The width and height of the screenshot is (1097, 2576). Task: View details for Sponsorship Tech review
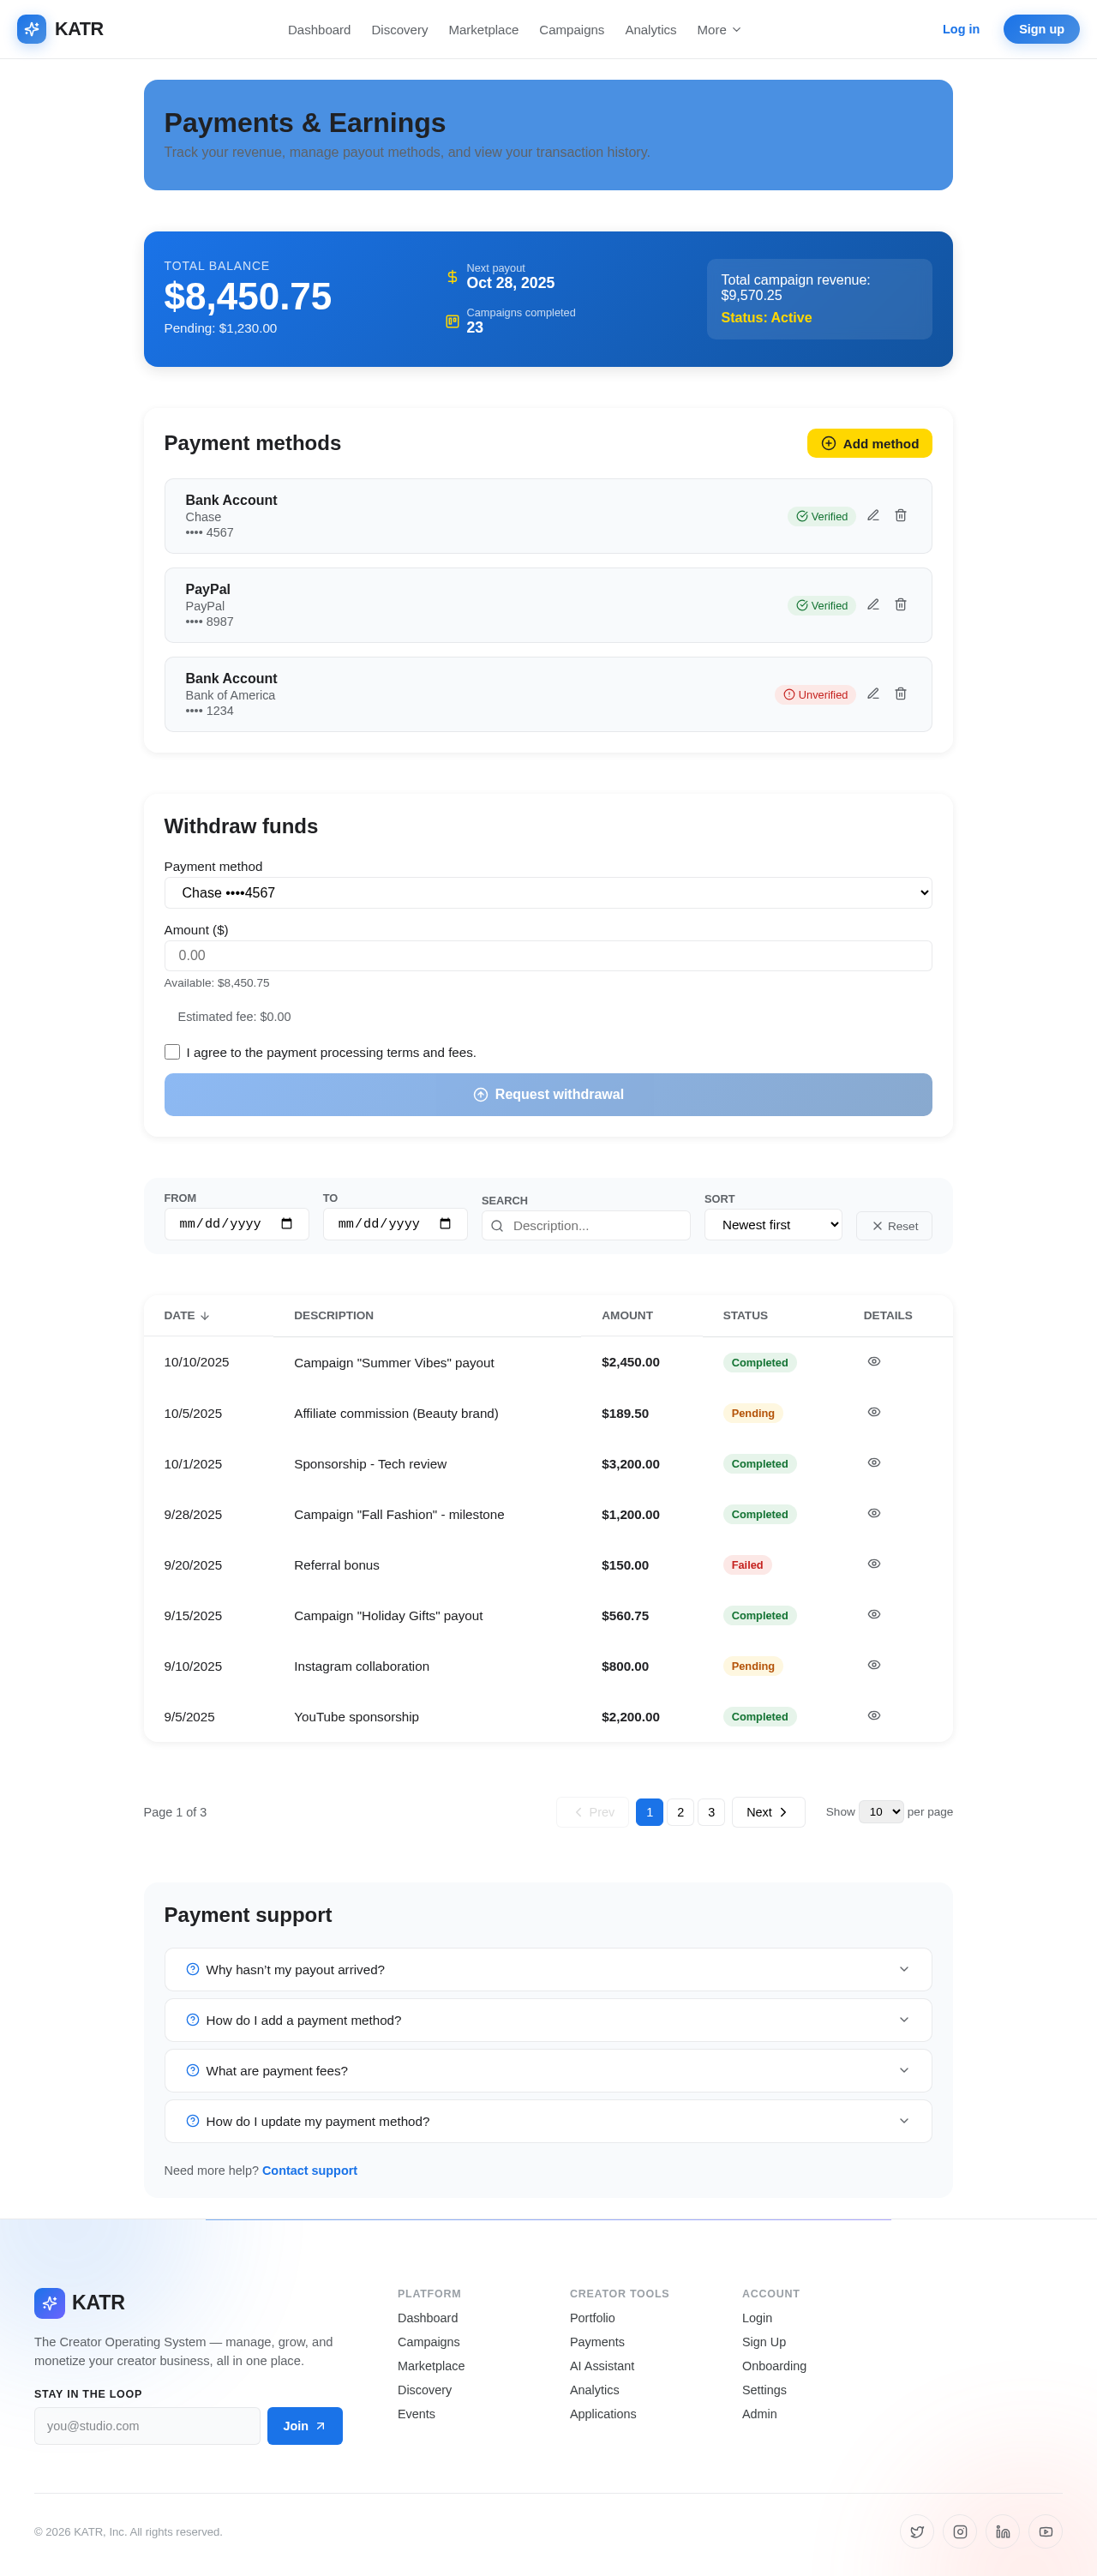(x=874, y=1463)
